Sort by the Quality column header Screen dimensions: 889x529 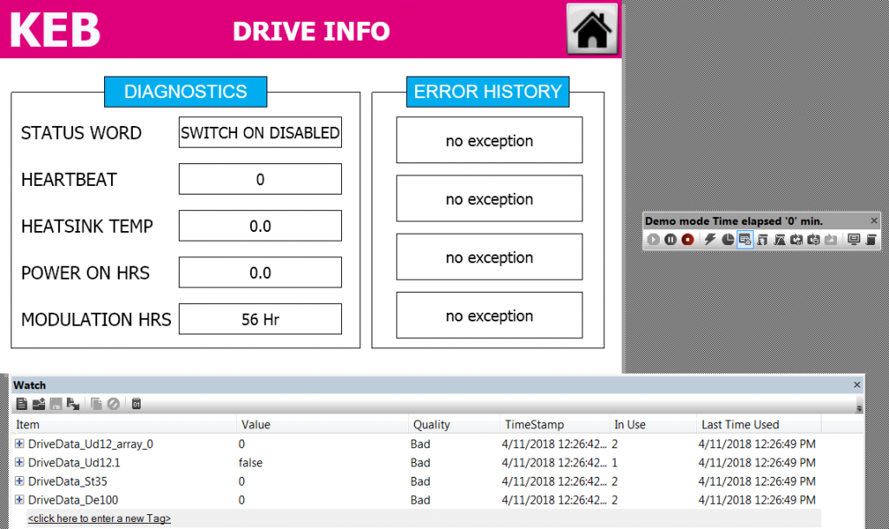(x=453, y=424)
